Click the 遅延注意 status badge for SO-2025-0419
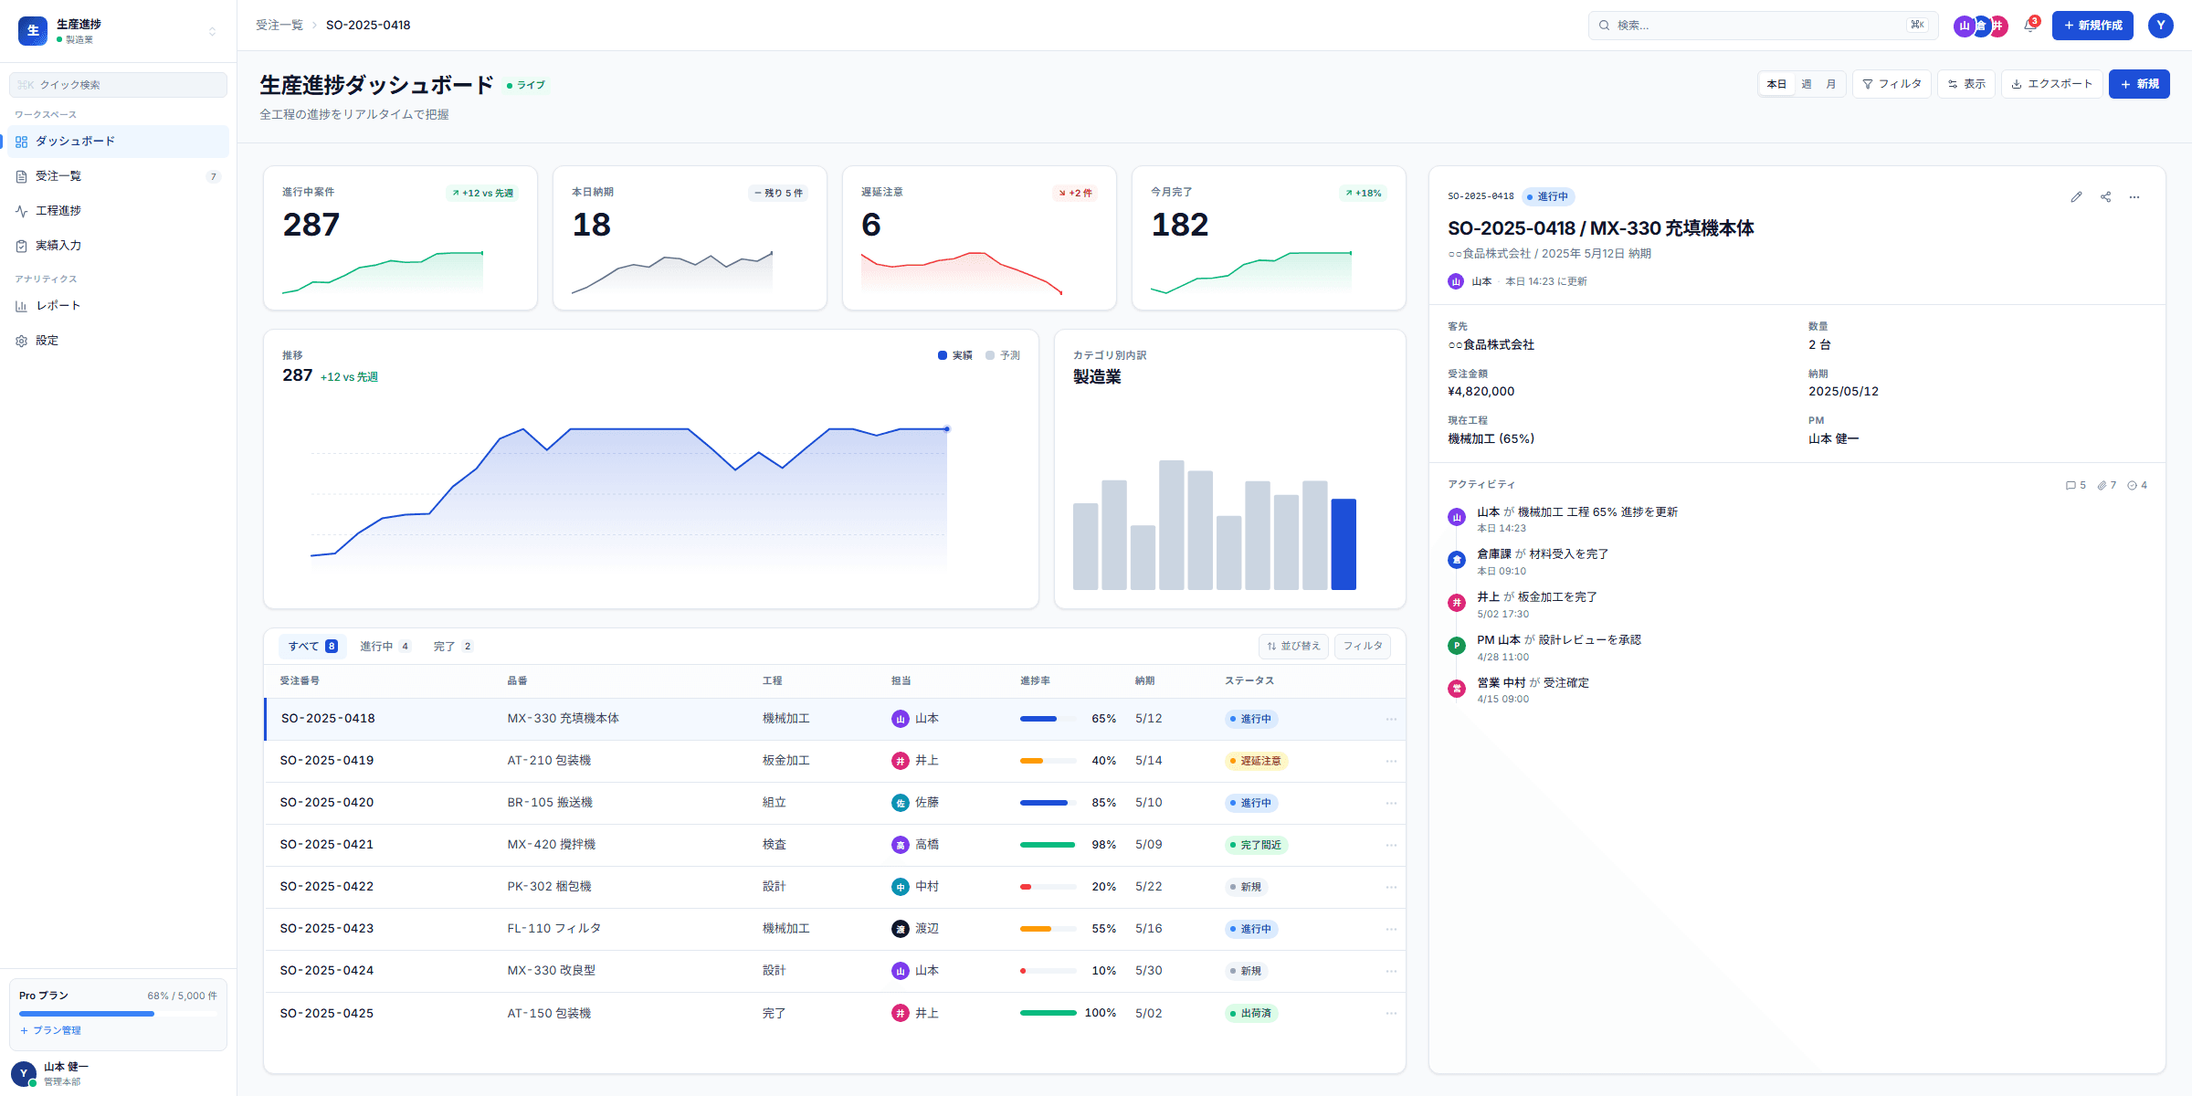Image resolution: width=2192 pixels, height=1096 pixels. point(1256,761)
